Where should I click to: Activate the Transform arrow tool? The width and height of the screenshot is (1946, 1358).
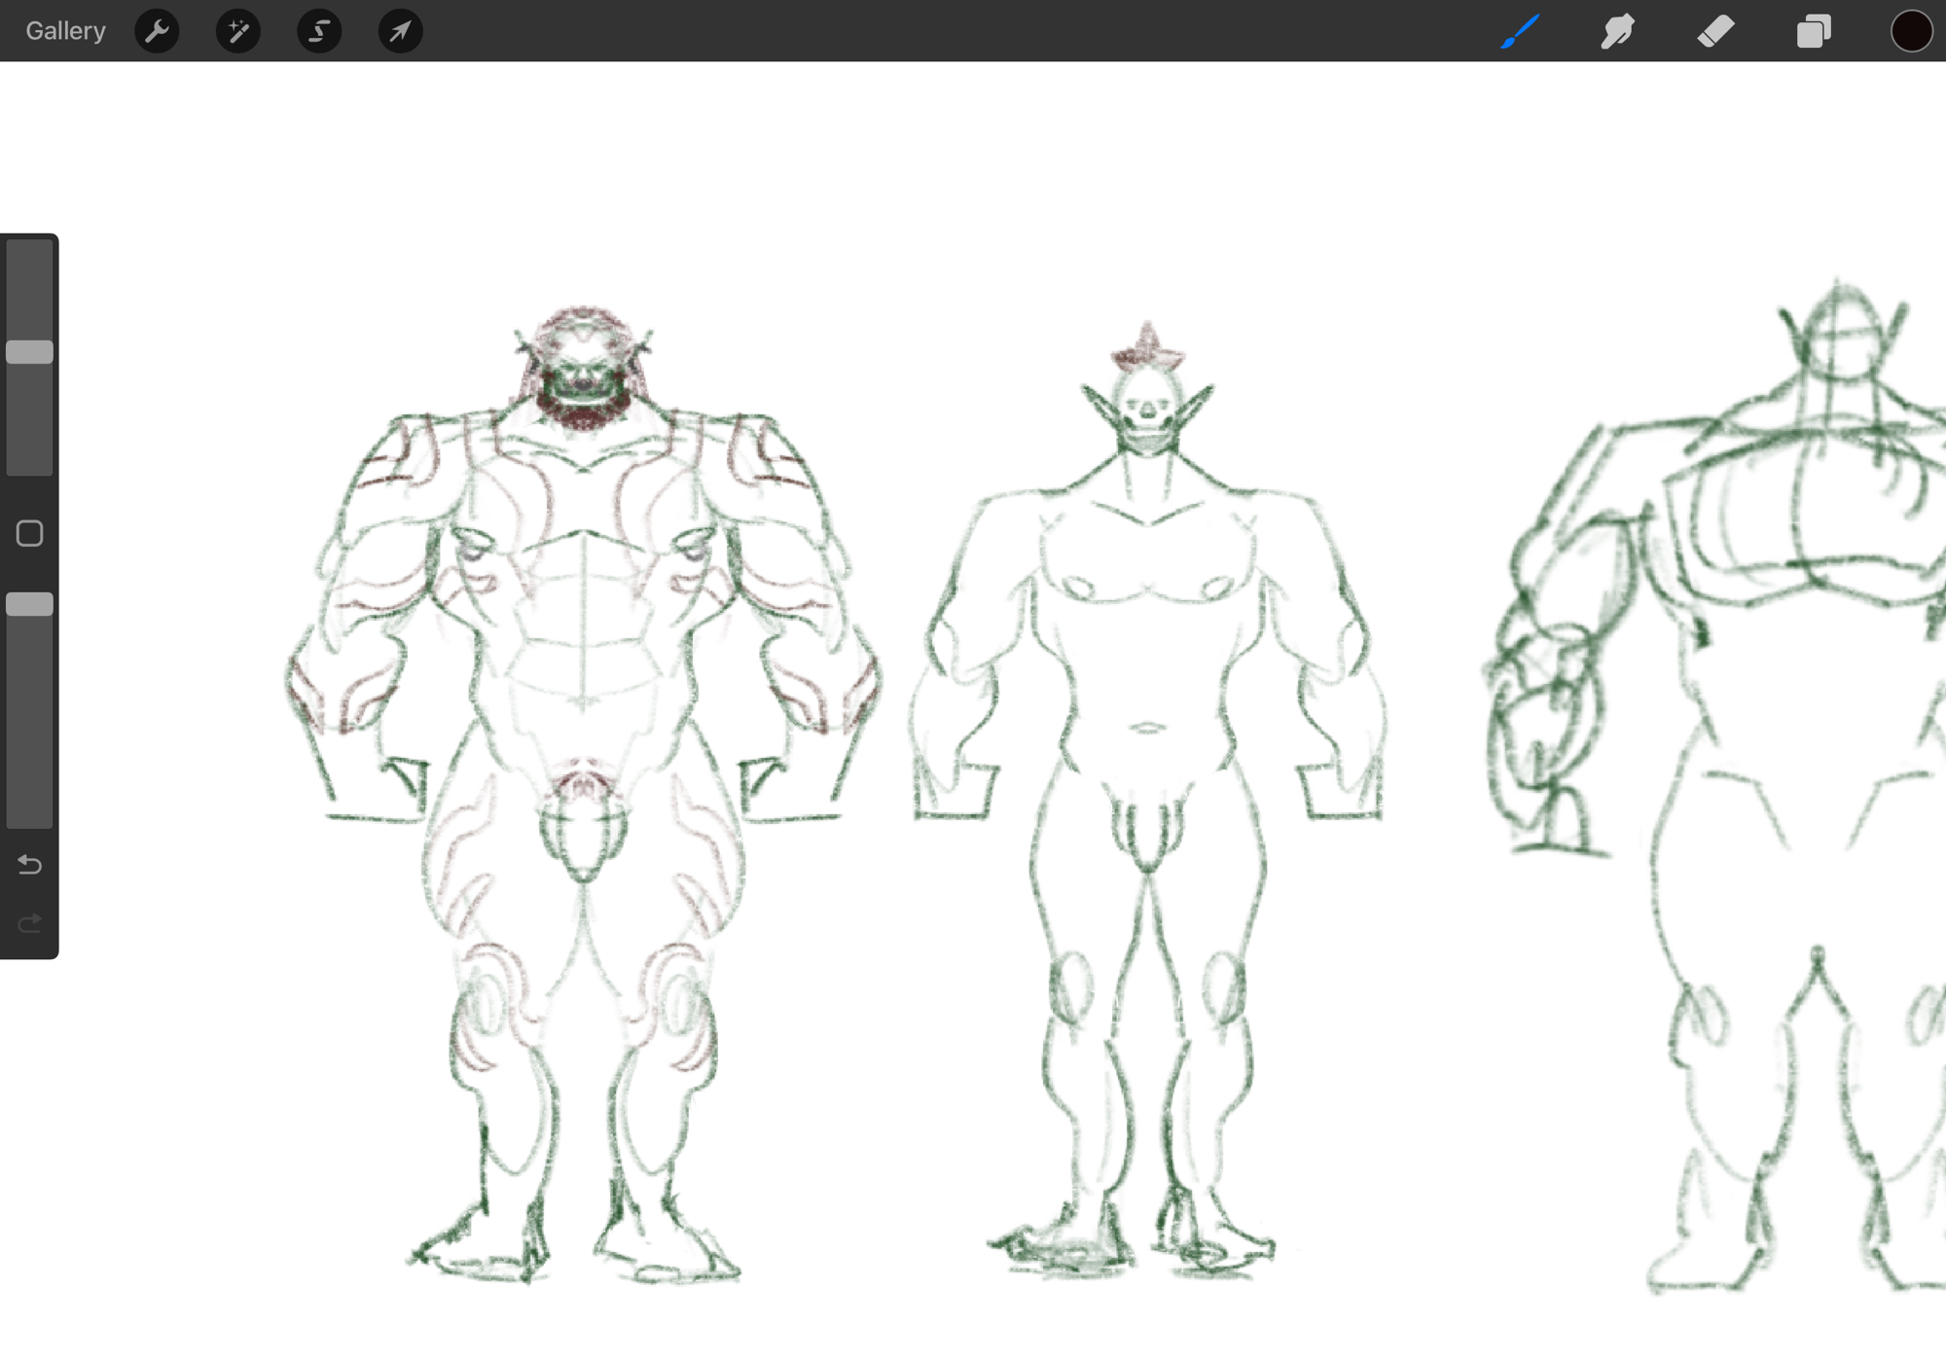400,31
